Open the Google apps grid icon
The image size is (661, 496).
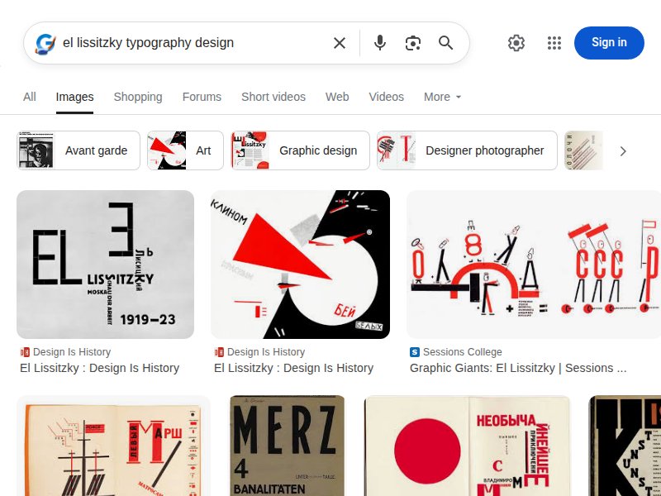tap(554, 43)
